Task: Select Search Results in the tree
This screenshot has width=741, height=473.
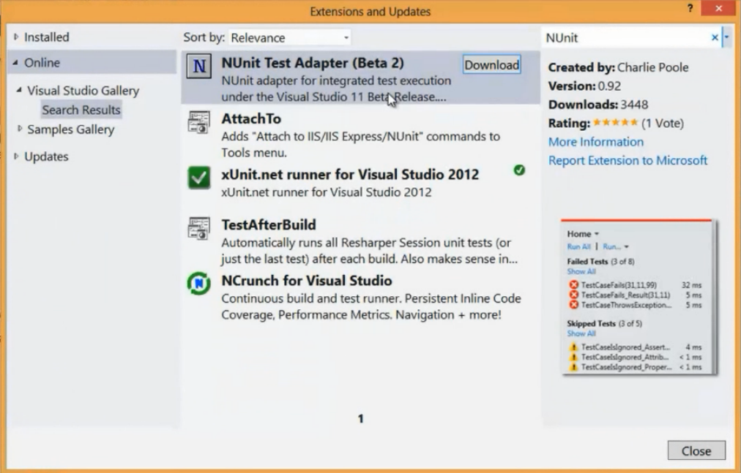Action: pyautogui.click(x=81, y=110)
